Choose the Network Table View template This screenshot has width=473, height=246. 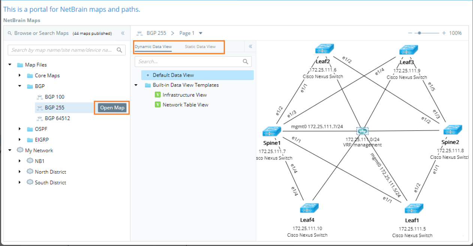[x=185, y=105]
